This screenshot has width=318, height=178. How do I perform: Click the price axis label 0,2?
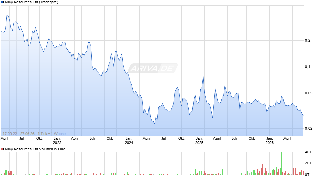[x=308, y=41]
